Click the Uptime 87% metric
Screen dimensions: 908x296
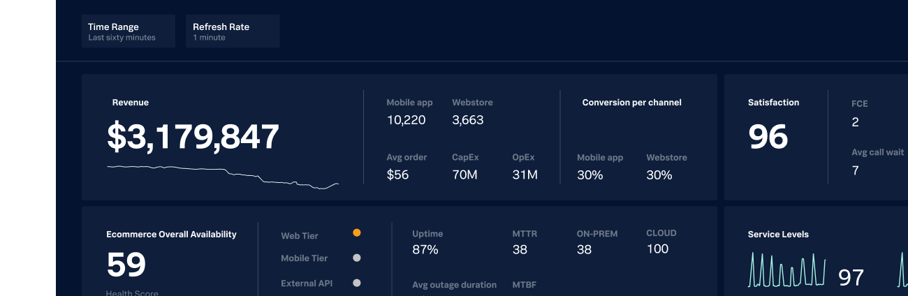[x=425, y=249]
